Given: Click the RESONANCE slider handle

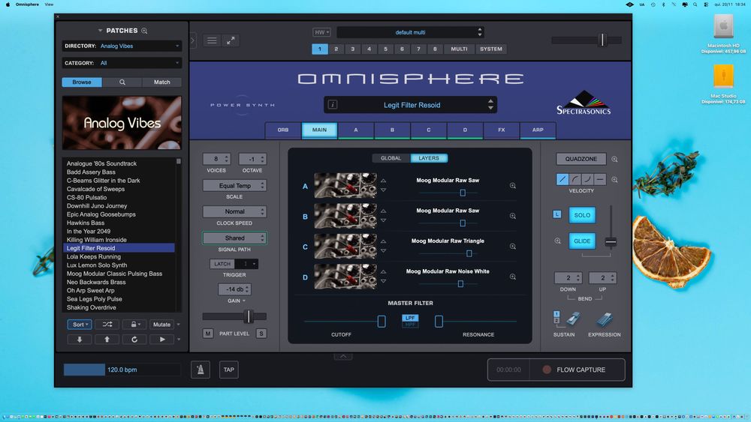Looking at the screenshot, I should [439, 321].
